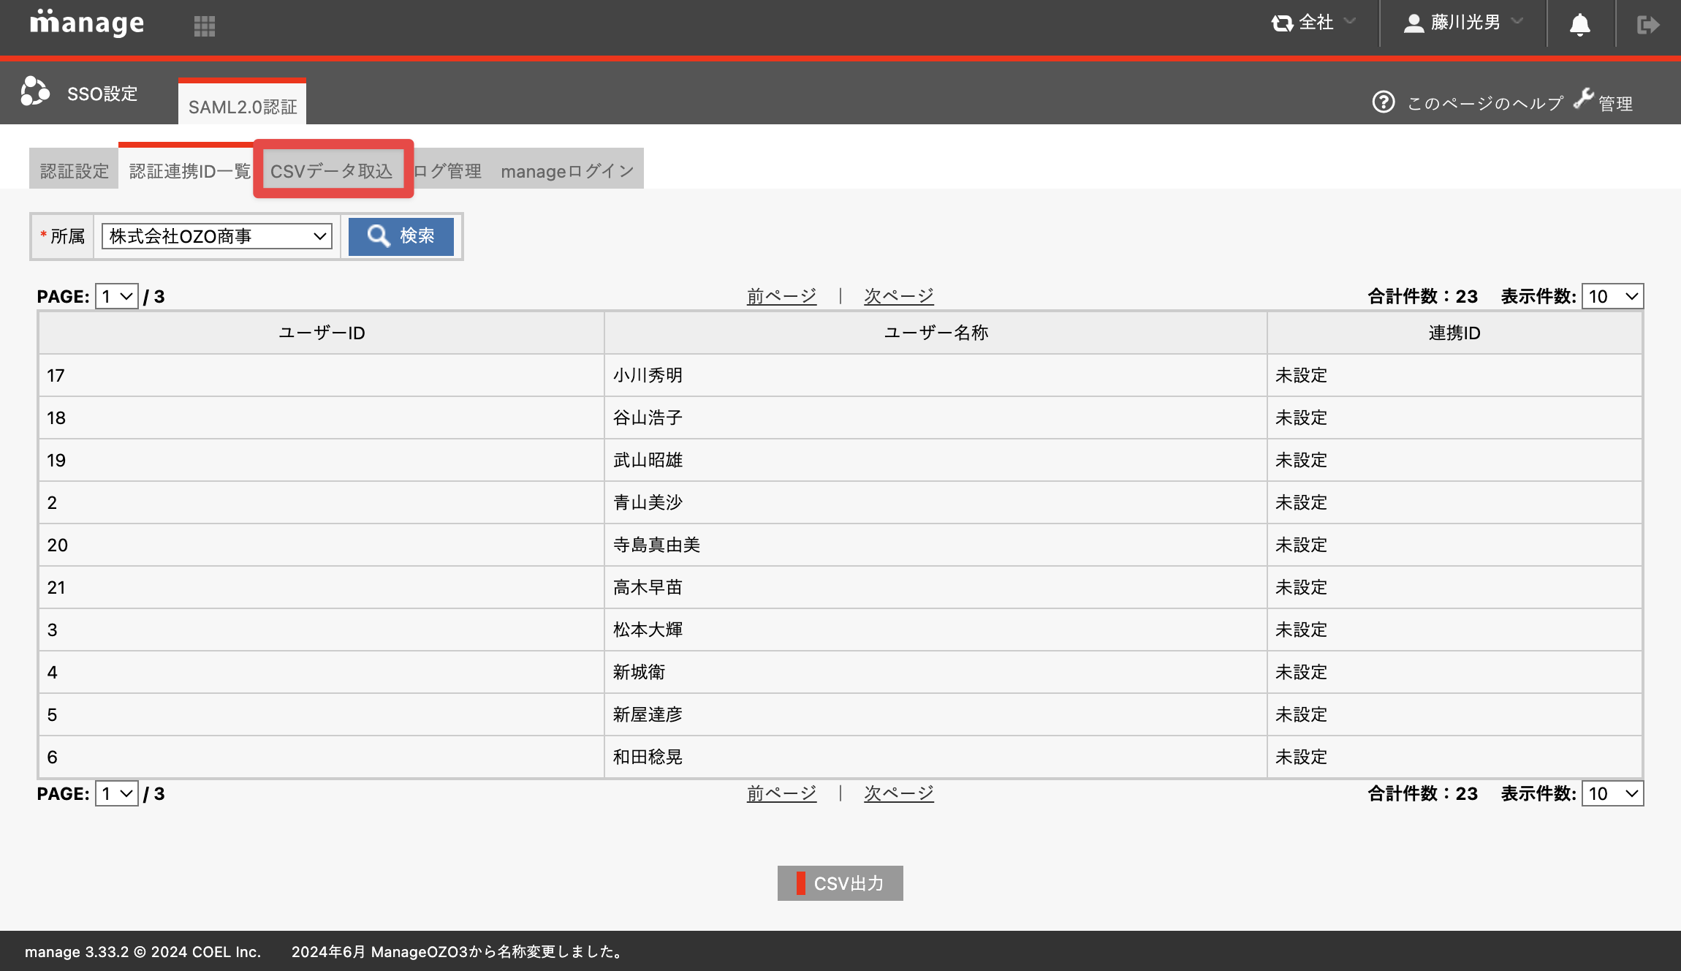This screenshot has height=971, width=1681.
Task: Click user name 武山昭雄
Action: coord(648,460)
